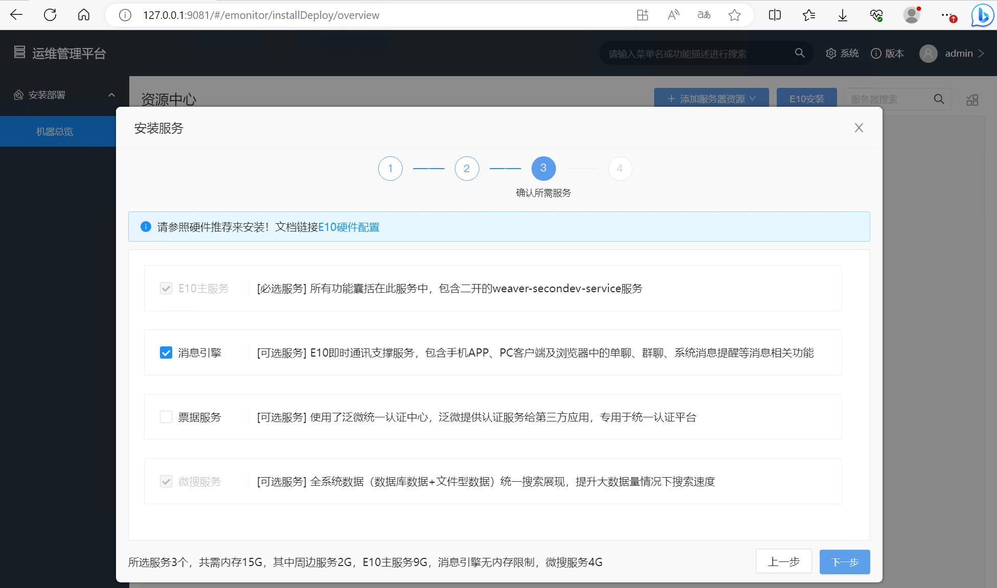Viewport: 997px width, 588px height.
Task: Click the apps grid icon in address bar
Action: 642,15
